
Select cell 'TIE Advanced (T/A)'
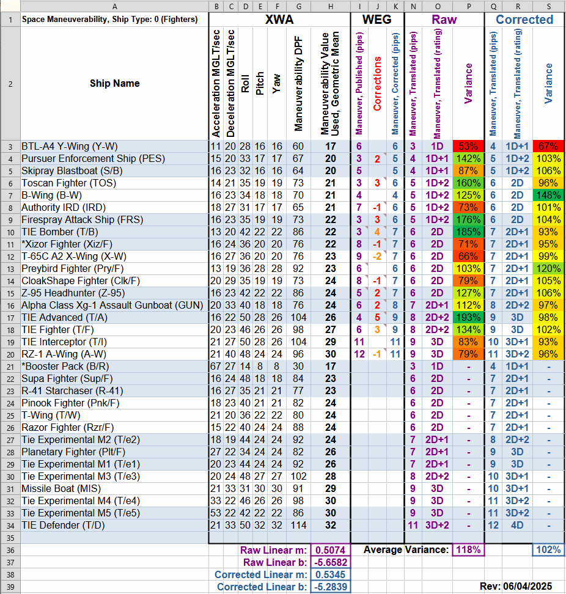(114, 317)
